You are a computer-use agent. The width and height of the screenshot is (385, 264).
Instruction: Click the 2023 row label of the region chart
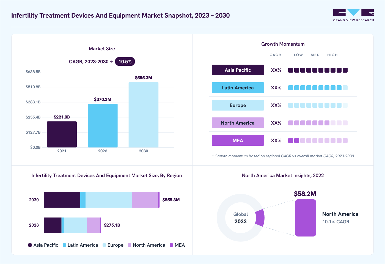pyautogui.click(x=34, y=225)
